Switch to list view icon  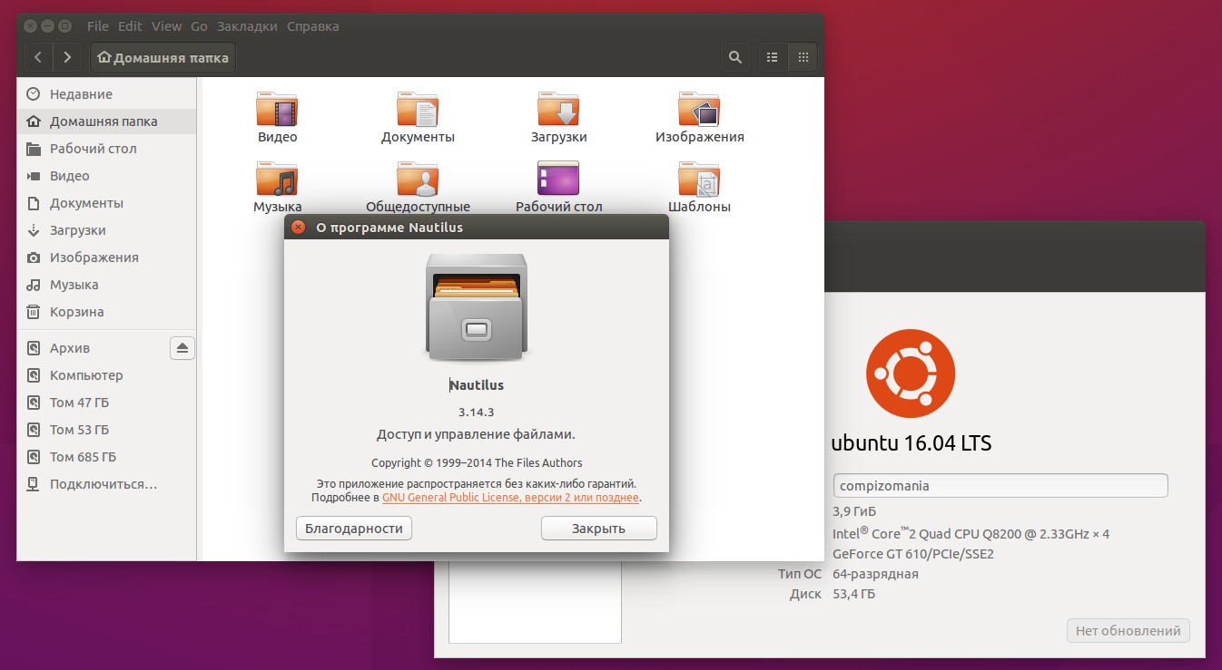[773, 57]
